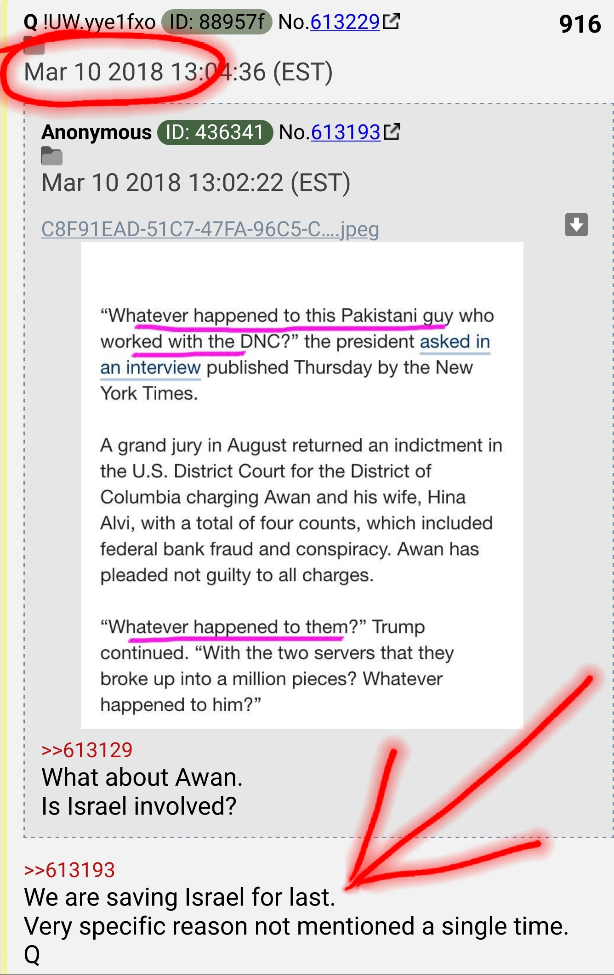Viewport: 614px width, 975px height.
Task: Click the Mar 10 2018 13:02:22 timestamp
Action: 196,182
